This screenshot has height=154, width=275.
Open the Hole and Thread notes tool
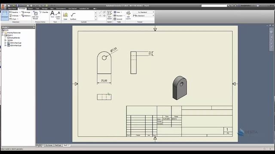click(x=35, y=15)
